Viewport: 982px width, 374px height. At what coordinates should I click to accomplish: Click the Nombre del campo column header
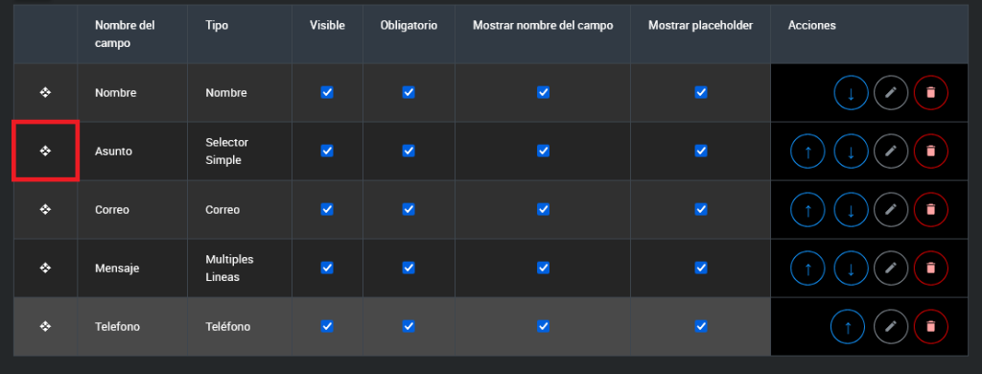point(125,35)
